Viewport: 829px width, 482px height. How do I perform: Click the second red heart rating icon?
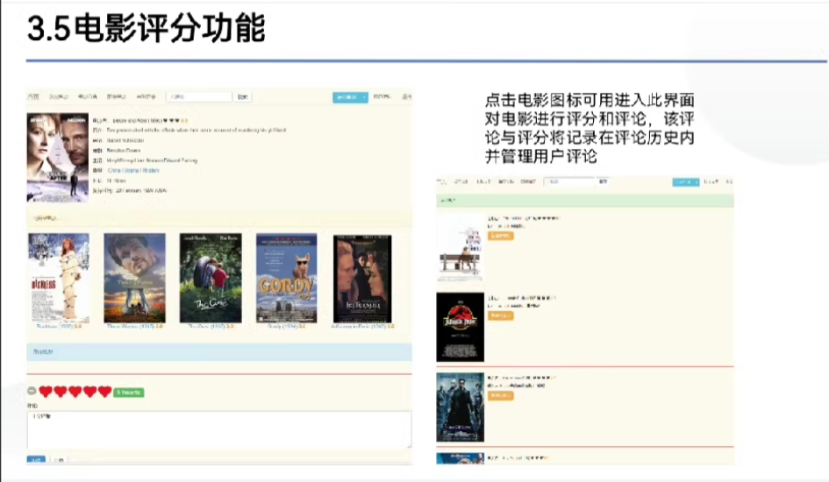tap(61, 391)
